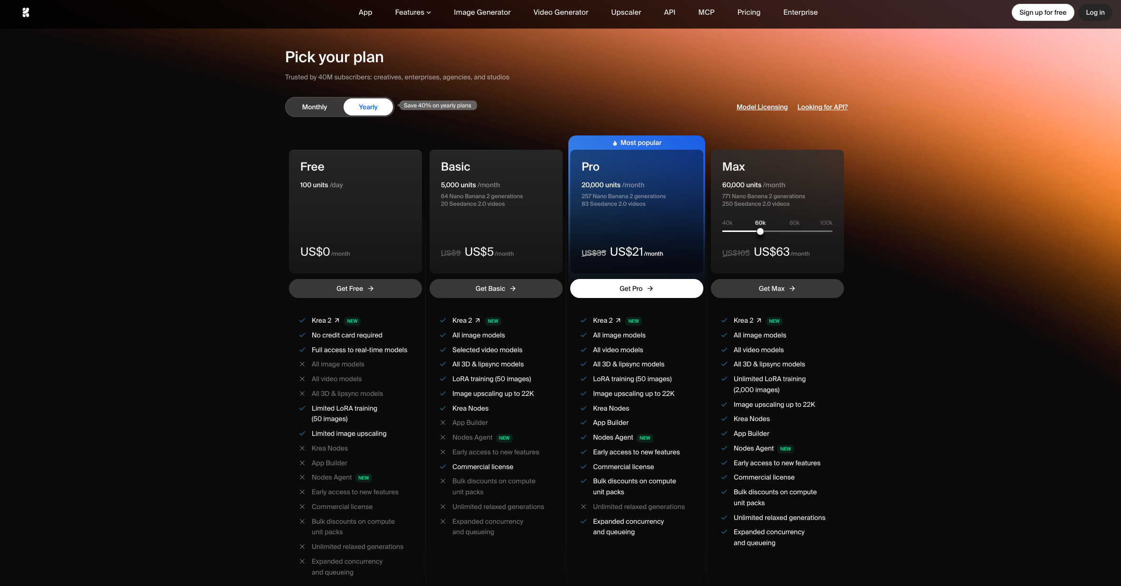Click 'Unlimited relaxed generations' in Max plan

coord(779,518)
